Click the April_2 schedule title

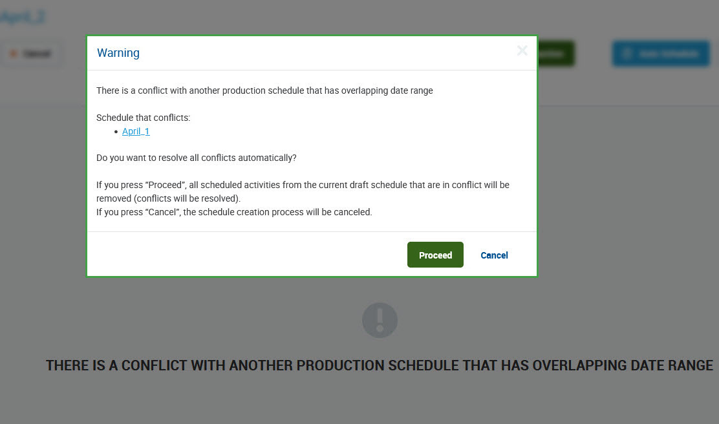[x=23, y=17]
